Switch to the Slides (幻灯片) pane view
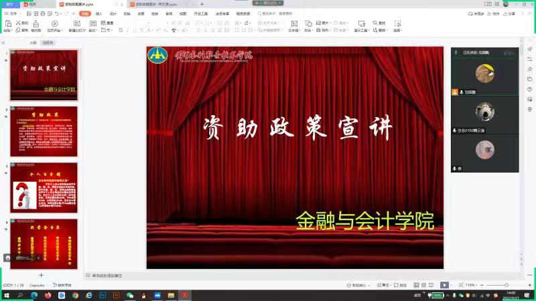 [x=48, y=42]
